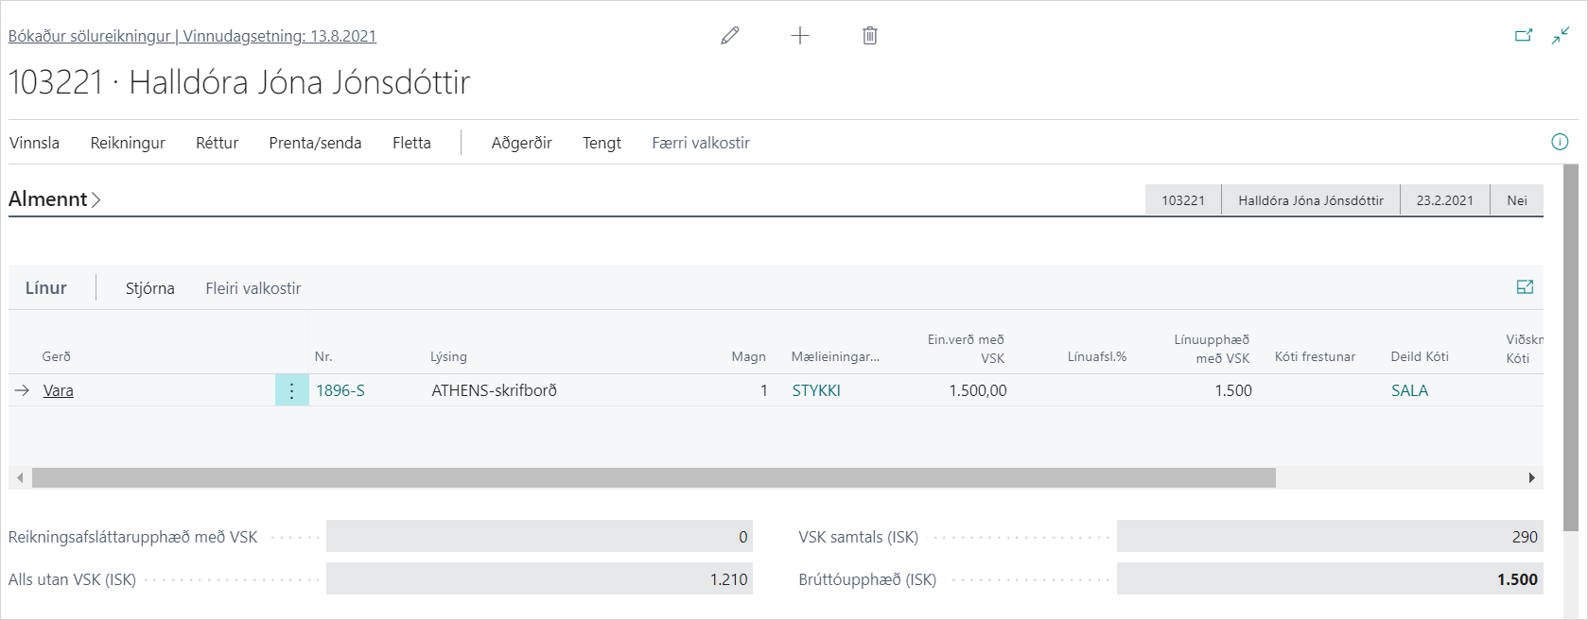Click the STYKKI unit of measure link
Image resolution: width=1588 pixels, height=620 pixels.
816,390
